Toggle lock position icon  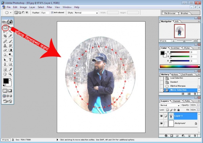pyautogui.click(x=175, y=110)
